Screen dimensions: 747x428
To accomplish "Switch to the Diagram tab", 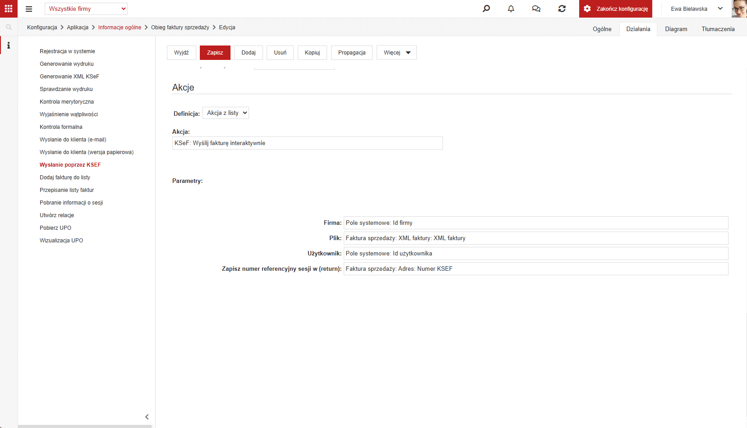I will 676,29.
